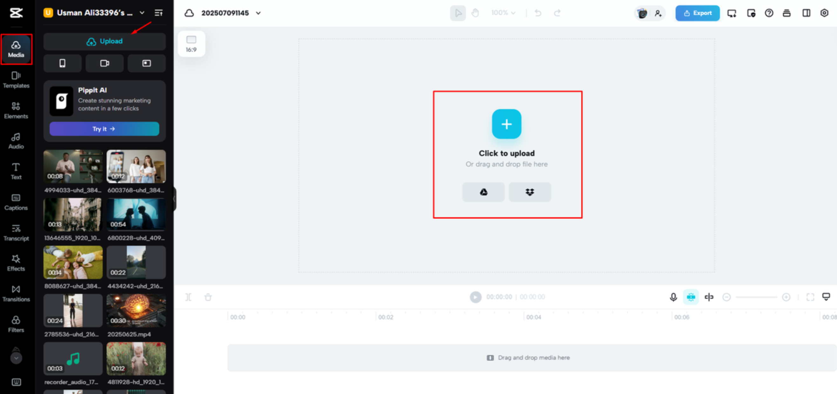Click the timeline zoom slider track
Screen dimensions: 837x394
click(756, 297)
